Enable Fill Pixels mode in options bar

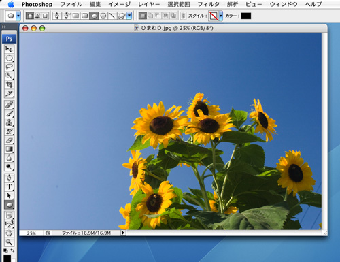pyautogui.click(x=45, y=16)
